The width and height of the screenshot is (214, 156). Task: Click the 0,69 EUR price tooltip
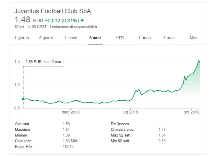[x=43, y=61]
